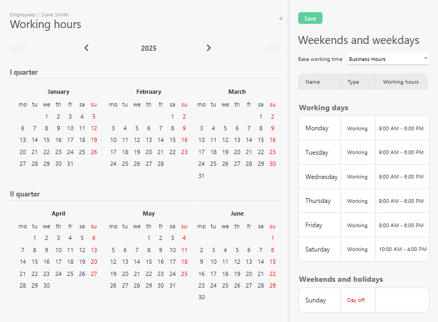Click the Type column header
438x322 pixels.
(353, 82)
